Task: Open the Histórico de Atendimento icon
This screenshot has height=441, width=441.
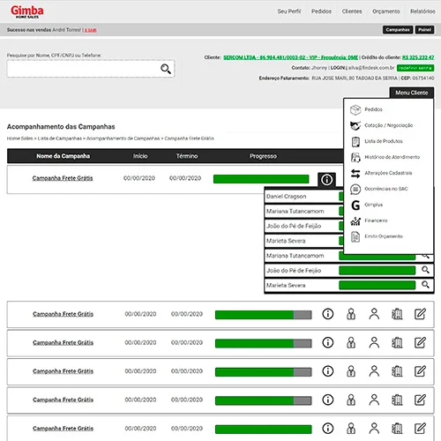Action: tap(355, 157)
